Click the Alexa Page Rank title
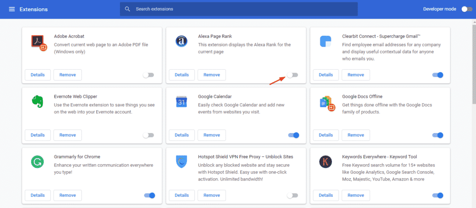The height and width of the screenshot is (208, 476). click(x=215, y=36)
